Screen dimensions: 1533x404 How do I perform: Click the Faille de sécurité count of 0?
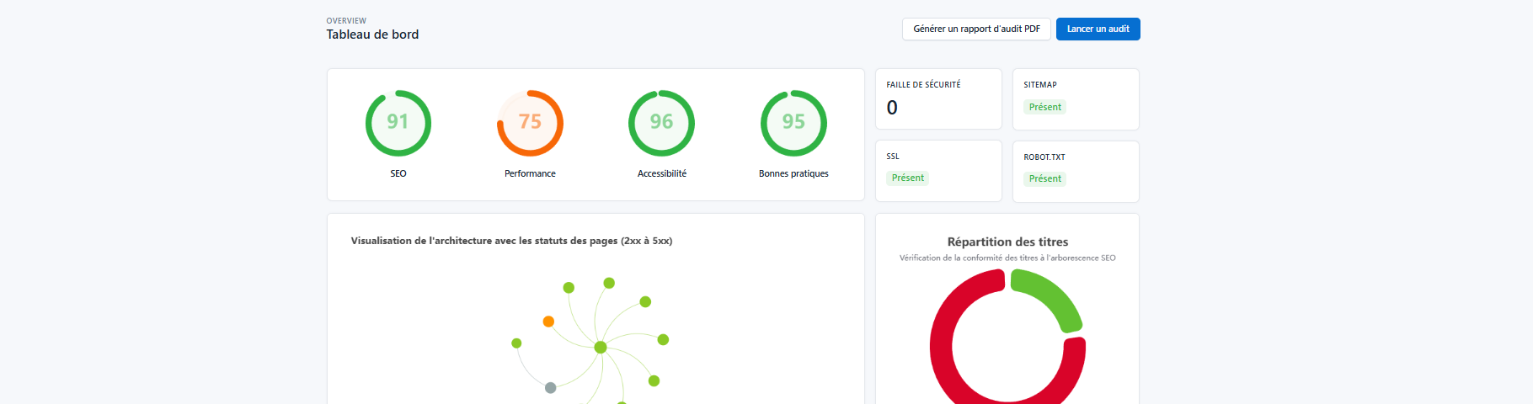892,108
